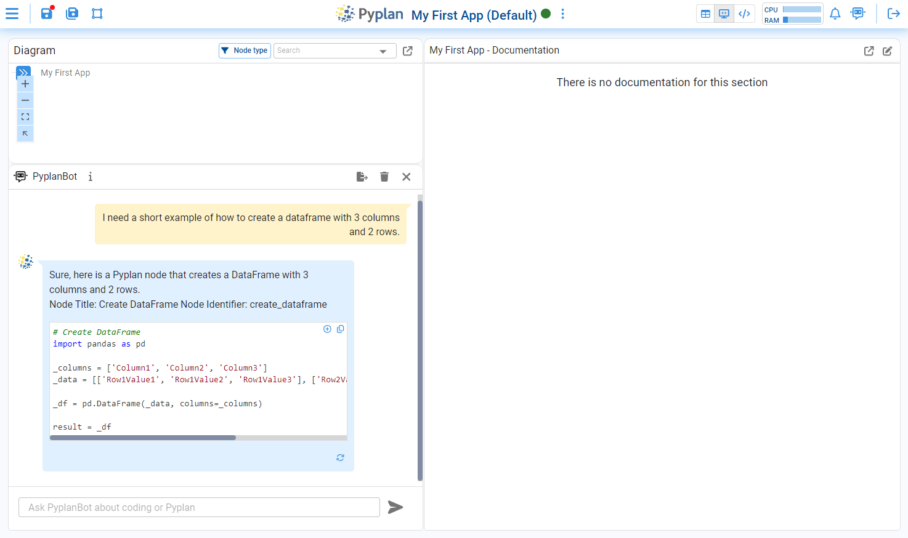Screen dimensions: 908x538
Task: Insert the code as a new node
Action: [328, 329]
